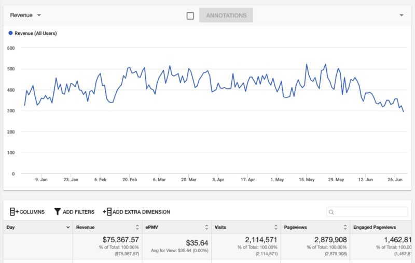Sort by ePMV using its sort arrows
Screen dimensions: 415x263
[206, 227]
